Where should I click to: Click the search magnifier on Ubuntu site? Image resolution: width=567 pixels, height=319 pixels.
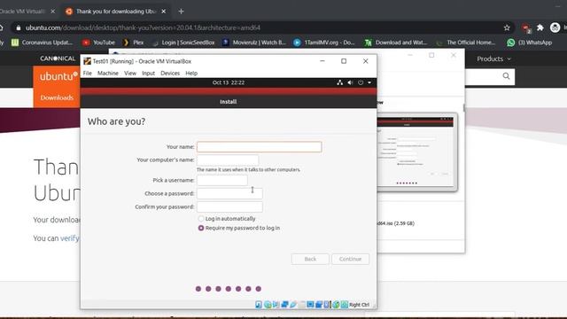coord(506,76)
